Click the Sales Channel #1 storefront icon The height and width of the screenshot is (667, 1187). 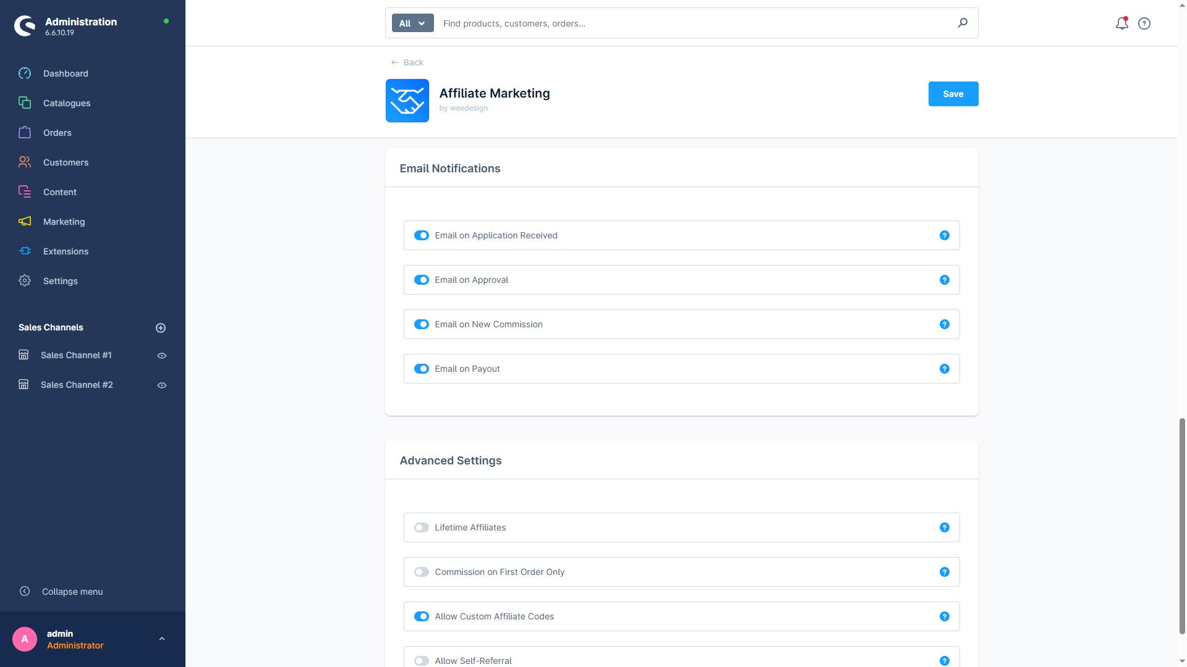(23, 355)
